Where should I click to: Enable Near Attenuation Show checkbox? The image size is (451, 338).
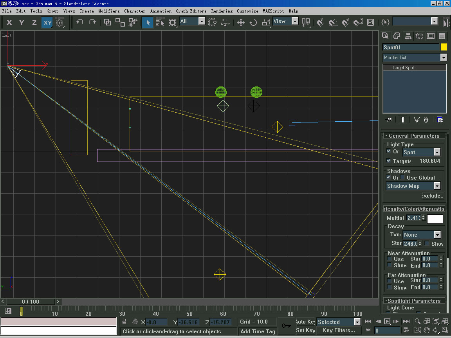point(390,265)
